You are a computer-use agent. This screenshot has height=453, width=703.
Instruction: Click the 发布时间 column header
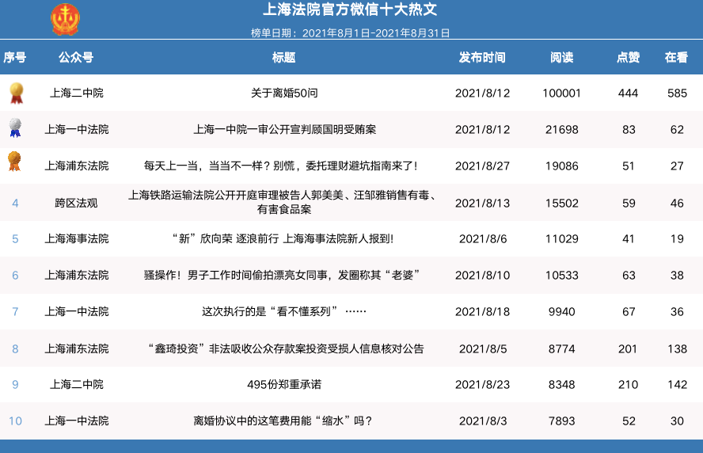(482, 57)
